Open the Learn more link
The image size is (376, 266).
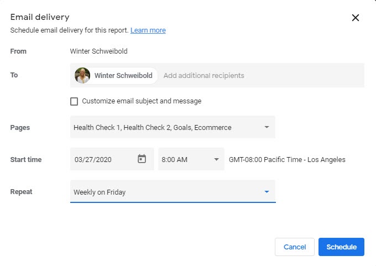pyautogui.click(x=148, y=30)
